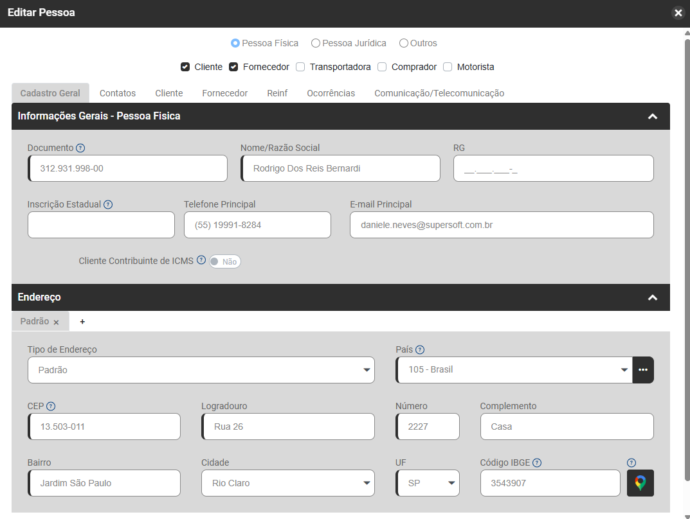
Task: Open the Reinf tab
Action: 277,93
